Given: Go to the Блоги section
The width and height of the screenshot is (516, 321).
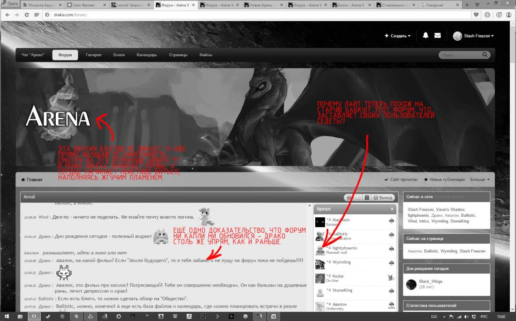Looking at the screenshot, I should [119, 55].
